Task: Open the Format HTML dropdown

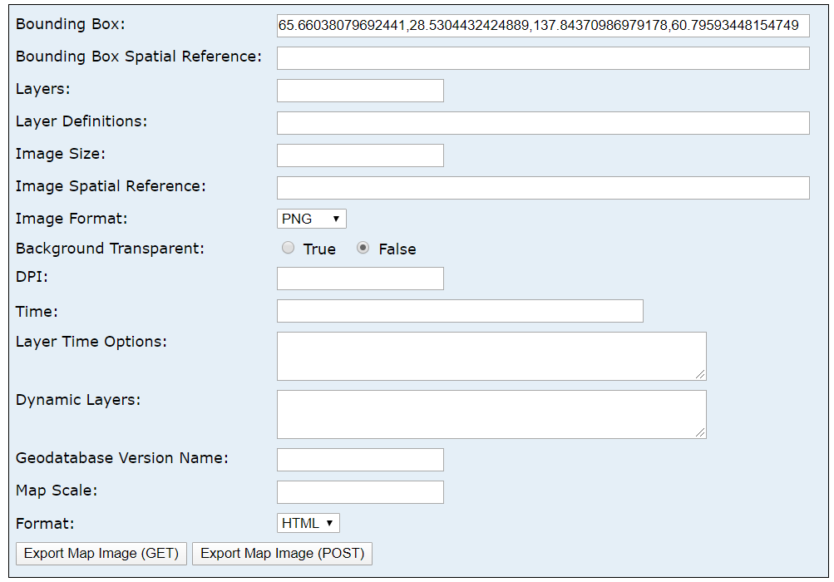Action: pos(308,523)
